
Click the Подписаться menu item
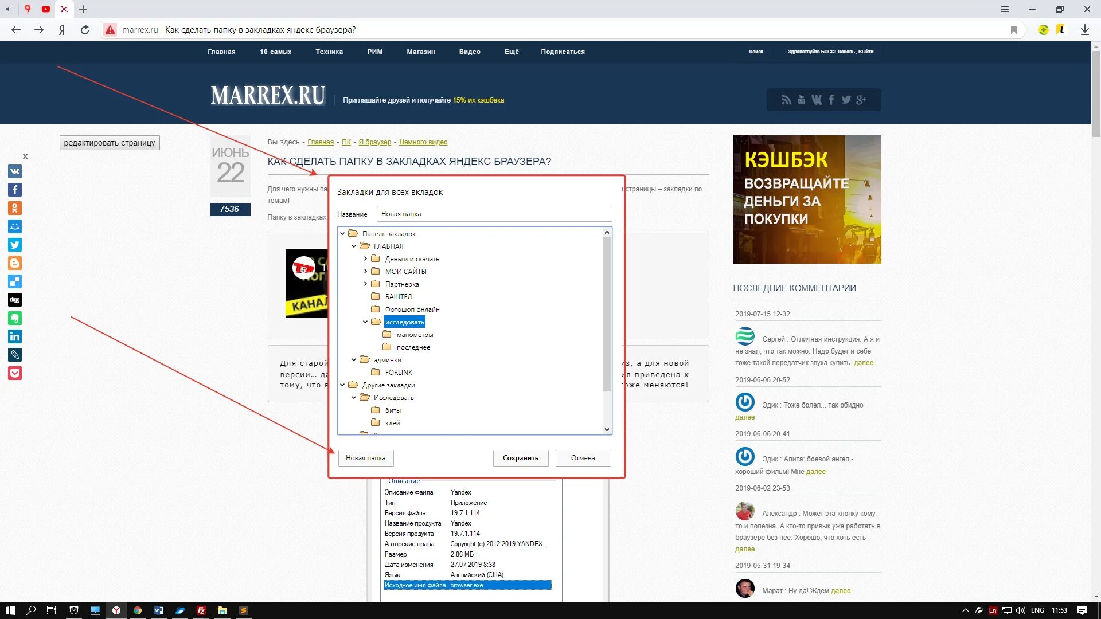tap(563, 52)
